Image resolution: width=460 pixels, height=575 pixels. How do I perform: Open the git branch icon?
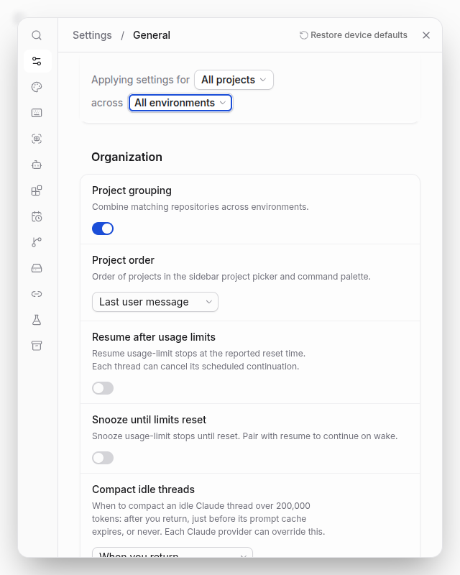click(x=37, y=242)
